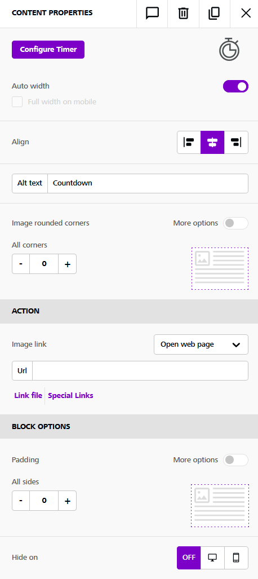
Task: Select the center align icon
Action: 212,142
